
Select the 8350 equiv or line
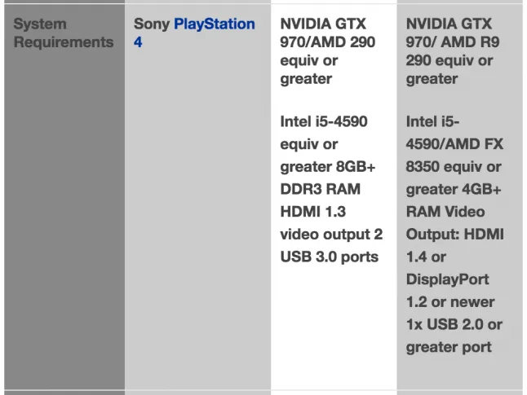(454, 167)
